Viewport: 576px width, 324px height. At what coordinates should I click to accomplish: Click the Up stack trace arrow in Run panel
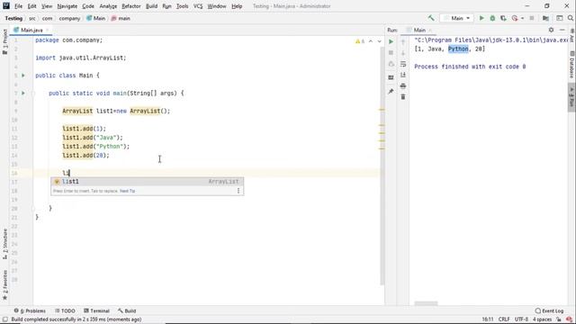click(403, 42)
